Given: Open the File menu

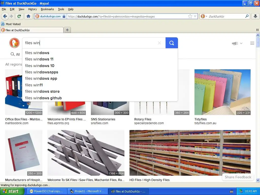Looking at the screenshot, I should [x=4, y=9].
